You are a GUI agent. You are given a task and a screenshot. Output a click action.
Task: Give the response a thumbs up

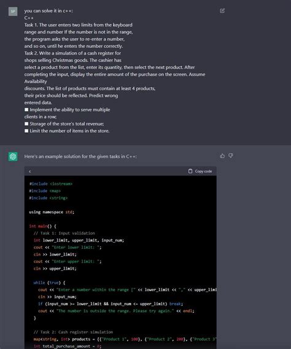click(222, 156)
